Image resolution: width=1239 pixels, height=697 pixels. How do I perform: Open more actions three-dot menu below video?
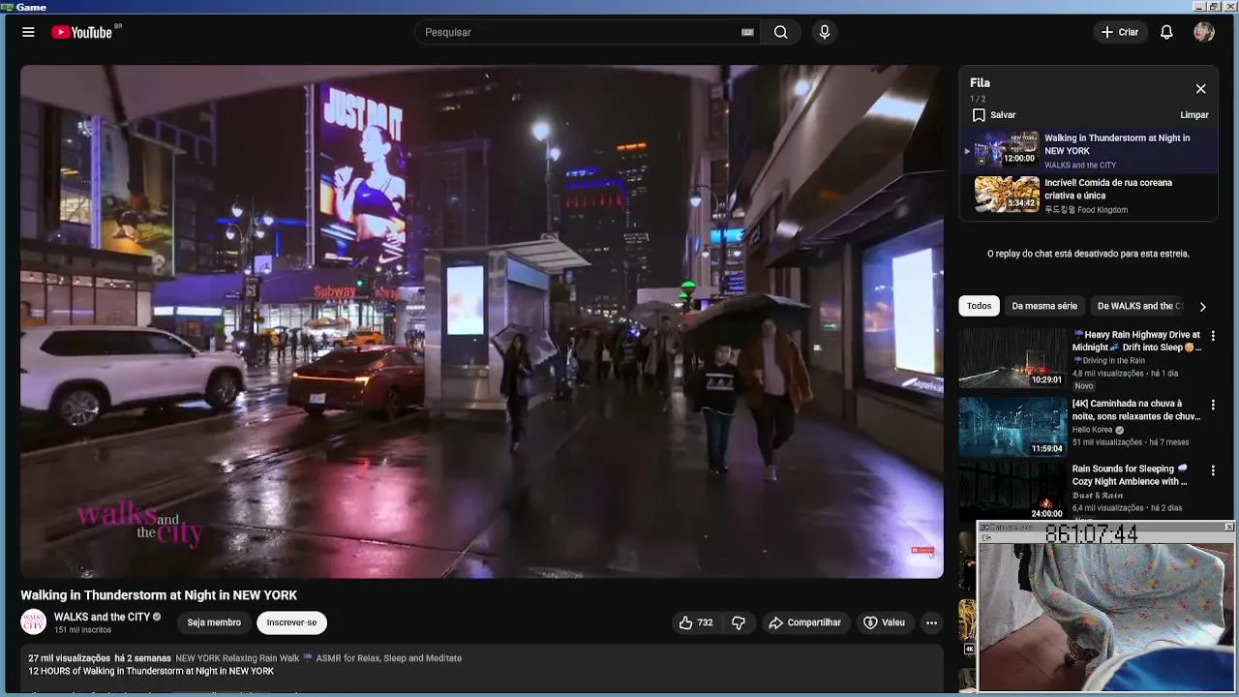[931, 622]
